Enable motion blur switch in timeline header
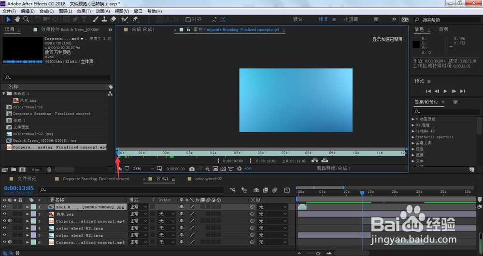This screenshot has width=483, height=256. [x=275, y=190]
